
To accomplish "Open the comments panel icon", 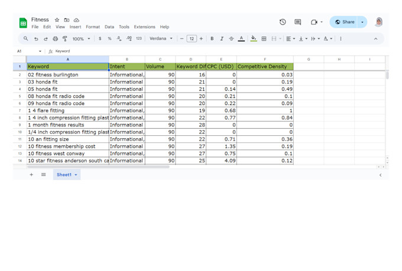I will 297,22.
